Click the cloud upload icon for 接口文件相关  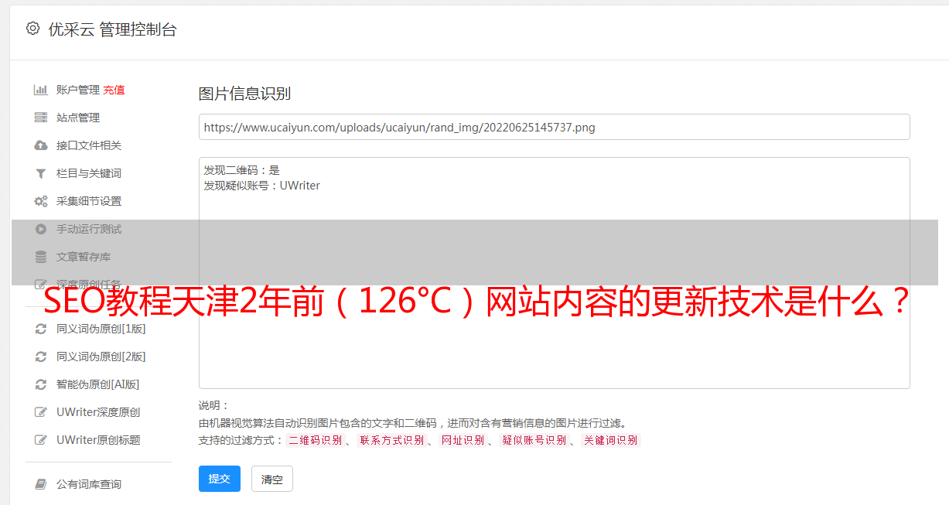click(x=41, y=145)
